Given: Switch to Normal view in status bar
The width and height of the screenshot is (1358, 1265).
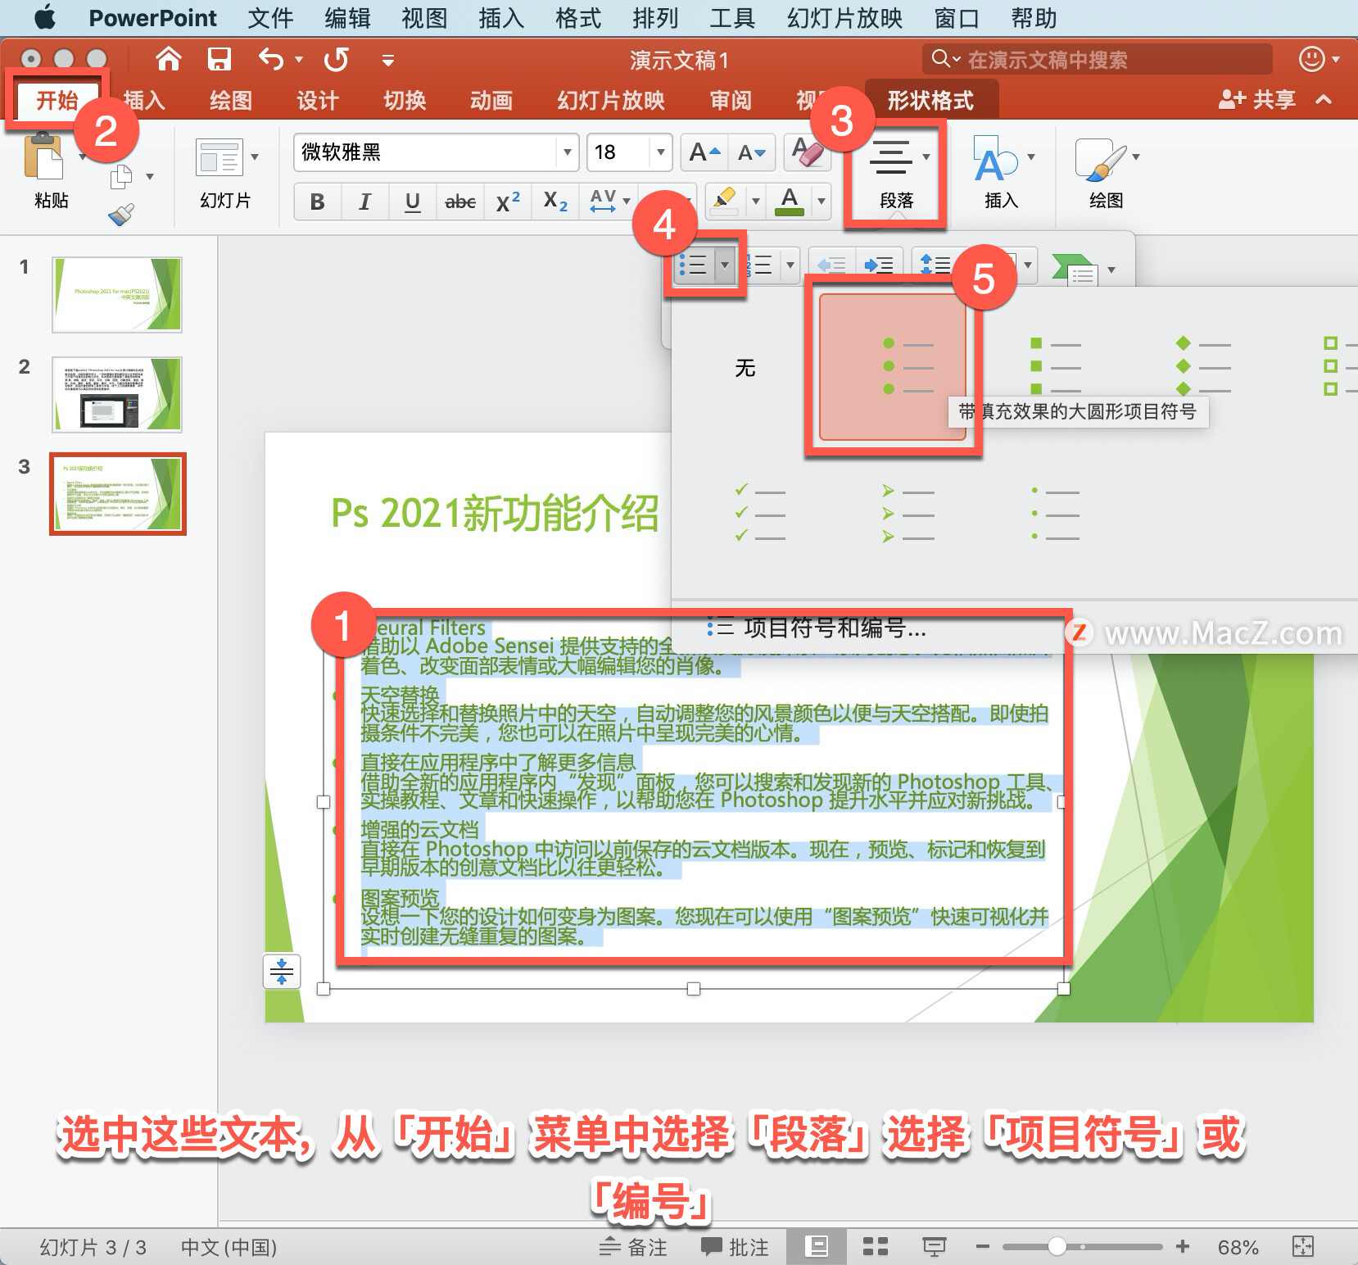Looking at the screenshot, I should click(817, 1246).
